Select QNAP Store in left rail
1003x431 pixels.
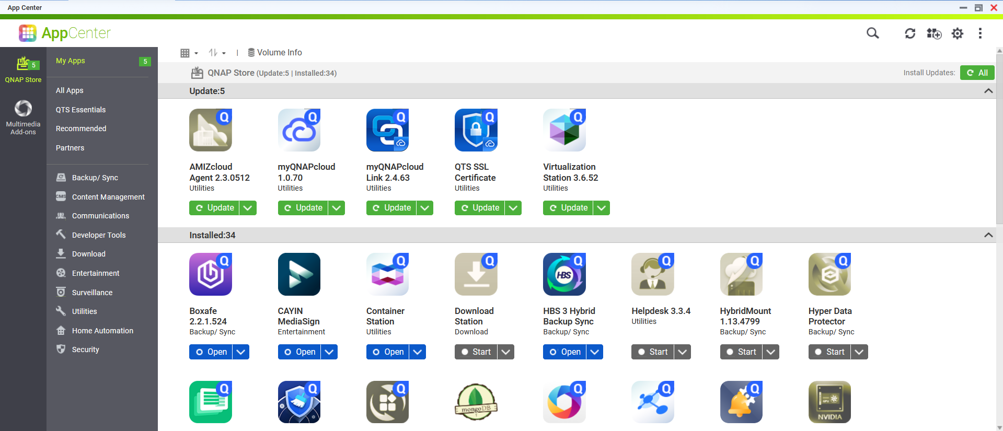click(x=23, y=70)
